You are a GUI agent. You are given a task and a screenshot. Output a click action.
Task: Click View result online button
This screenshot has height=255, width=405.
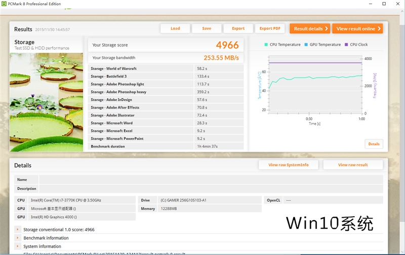point(357,29)
